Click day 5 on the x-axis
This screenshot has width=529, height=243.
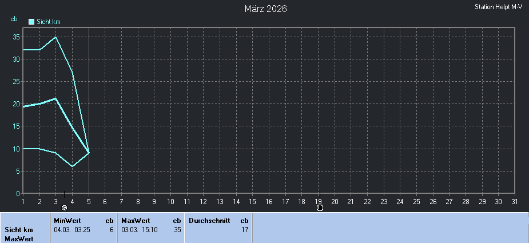coord(89,201)
